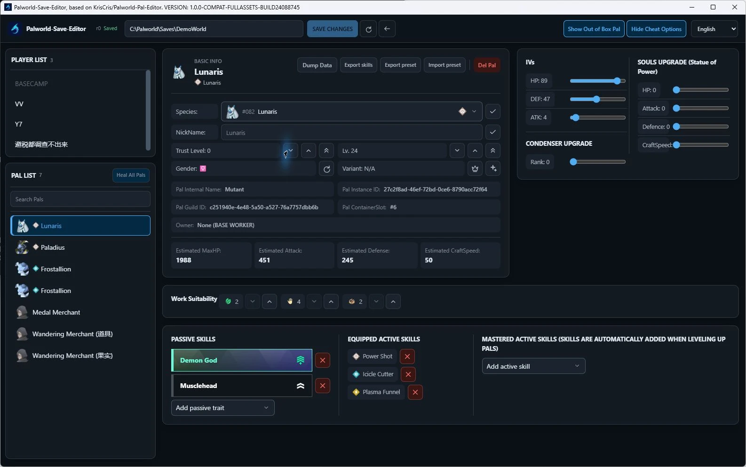
Task: Click the Del Pal button
Action: pyautogui.click(x=487, y=65)
